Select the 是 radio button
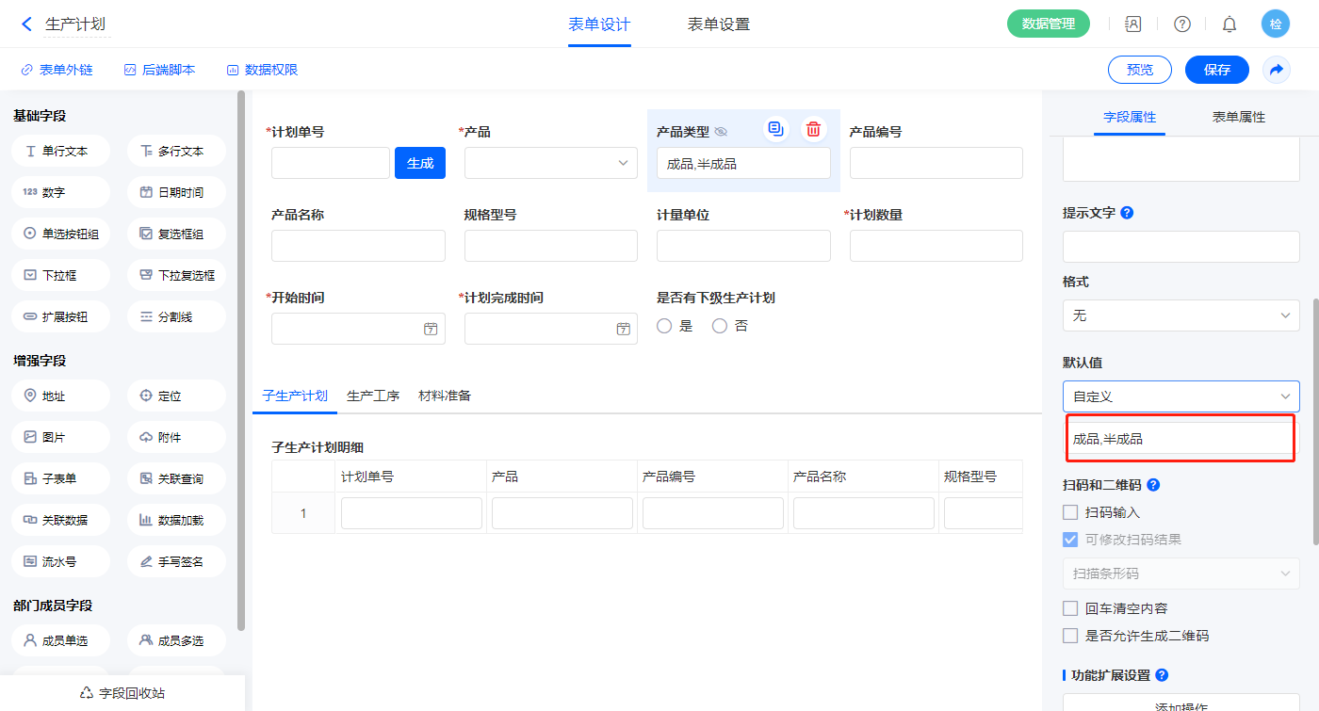The image size is (1319, 711). click(x=664, y=326)
